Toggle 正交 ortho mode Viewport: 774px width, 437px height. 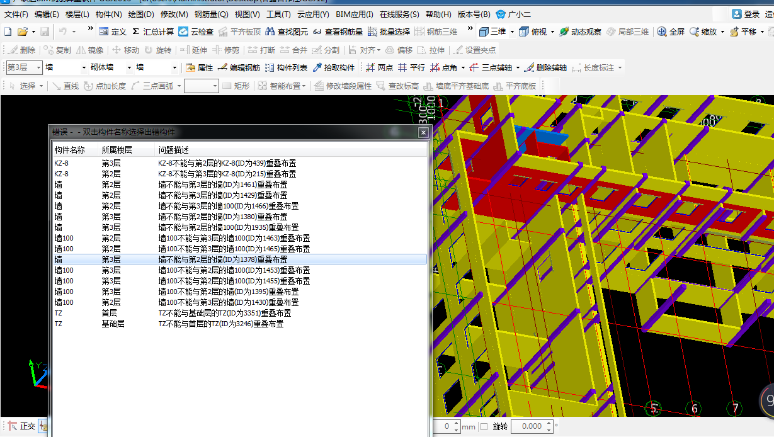pyautogui.click(x=21, y=426)
